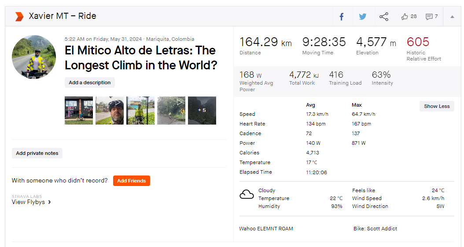Open the share options icon
Screen dimensions: 464x247
[384, 17]
